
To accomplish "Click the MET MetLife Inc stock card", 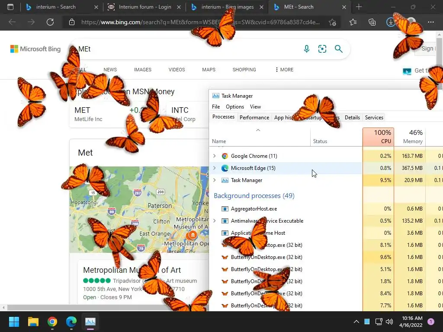I will click(x=116, y=114).
